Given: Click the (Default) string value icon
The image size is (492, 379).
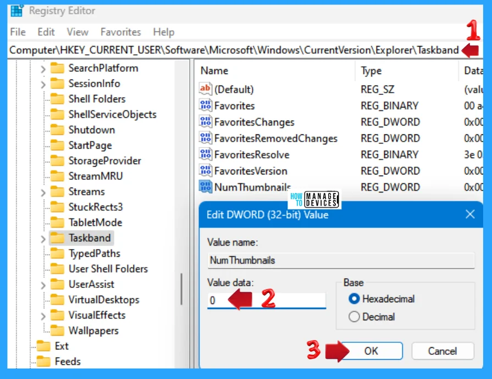Looking at the screenshot, I should 206,89.
